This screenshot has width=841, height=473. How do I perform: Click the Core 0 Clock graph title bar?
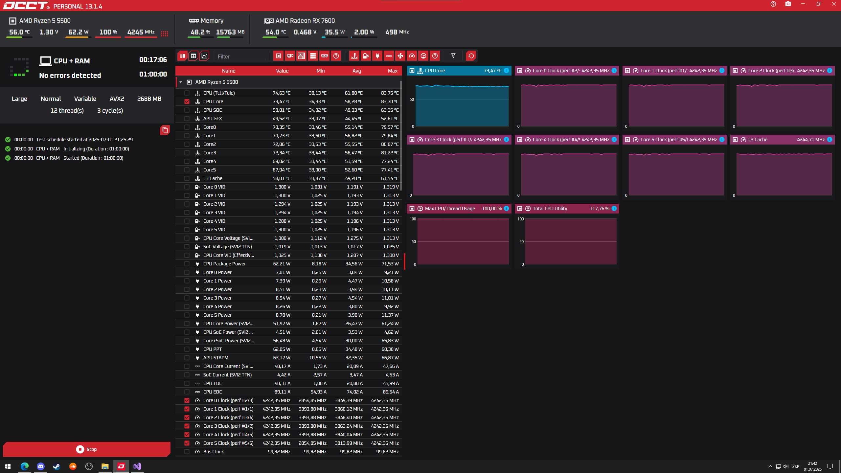click(567, 71)
